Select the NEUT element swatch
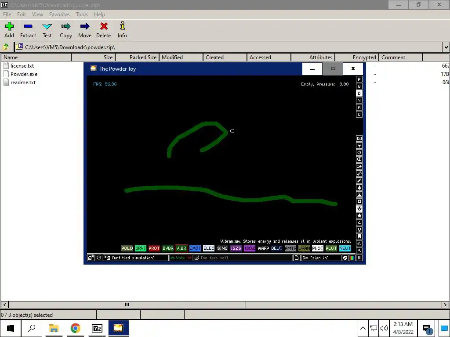 tap(345, 248)
